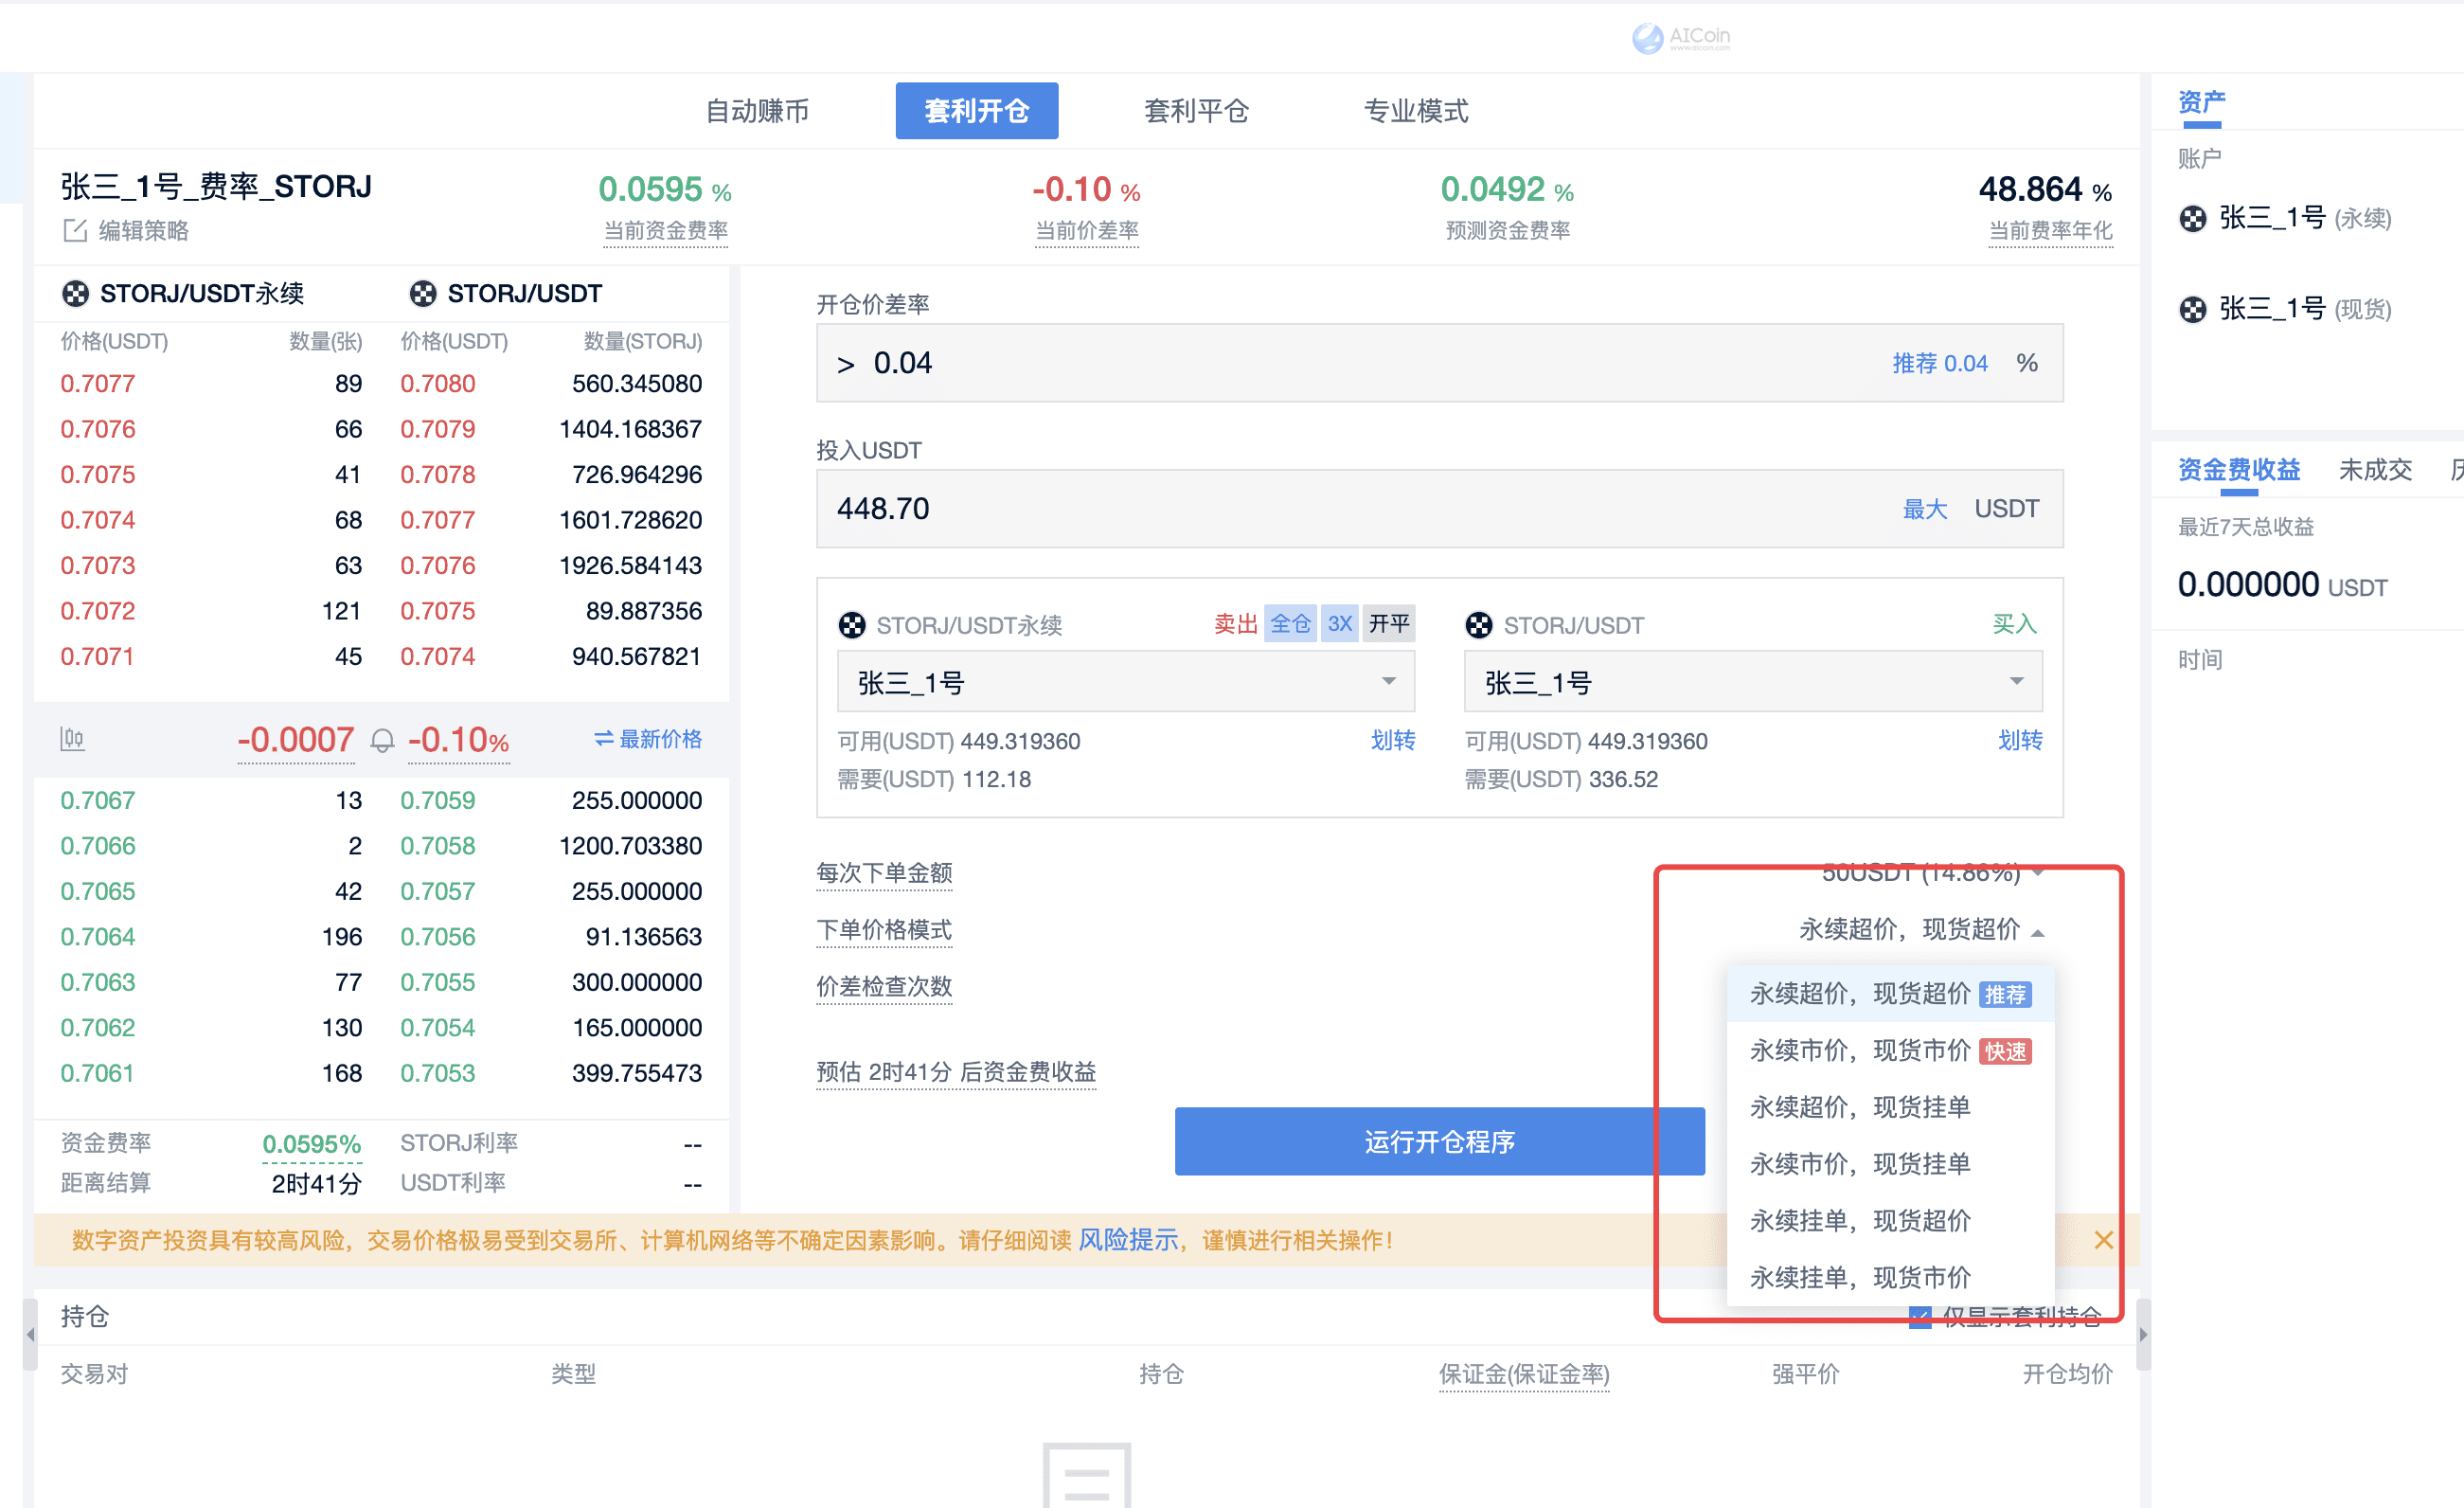
Task: Click the STORJ/USDT永续 order book coin icon
Action: pyautogui.click(x=75, y=293)
